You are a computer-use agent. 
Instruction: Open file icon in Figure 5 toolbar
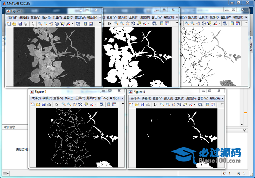point(137,105)
